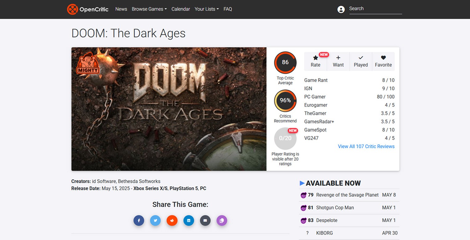
Task: Share the game on Twitter
Action: pos(155,220)
